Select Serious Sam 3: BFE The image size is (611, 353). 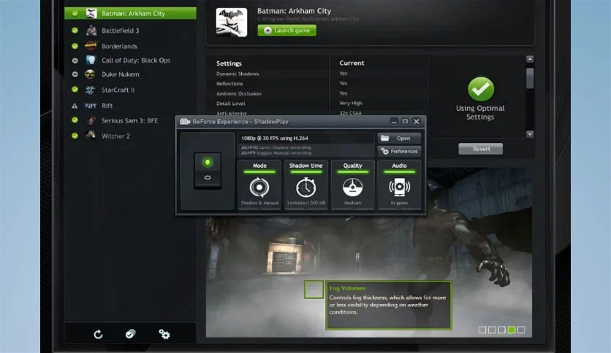[x=130, y=120]
